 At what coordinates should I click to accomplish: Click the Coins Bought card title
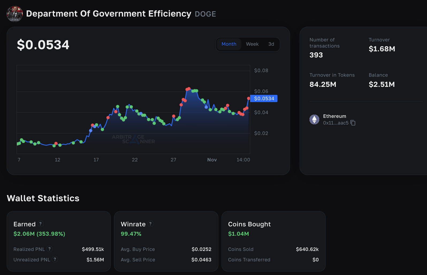pos(249,224)
